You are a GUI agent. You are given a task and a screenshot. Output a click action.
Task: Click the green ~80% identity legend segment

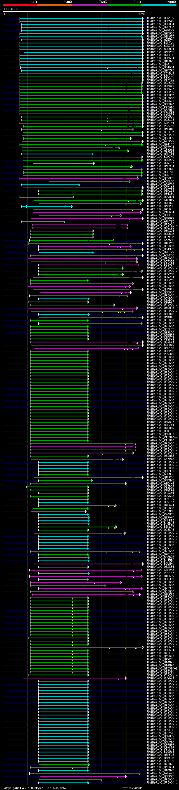point(124,5)
